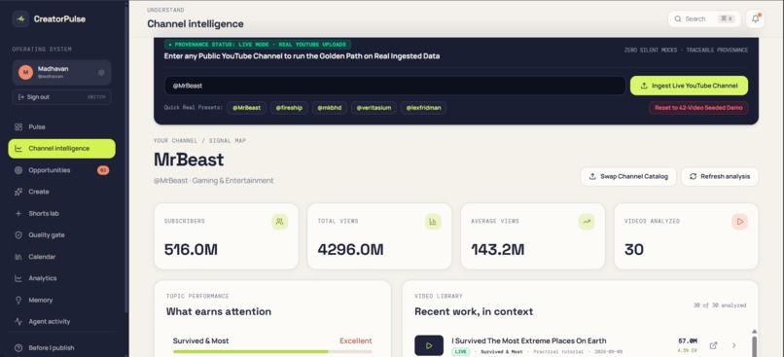The height and width of the screenshot is (357, 784).
Task: Click the search magnifier icon
Action: (678, 19)
